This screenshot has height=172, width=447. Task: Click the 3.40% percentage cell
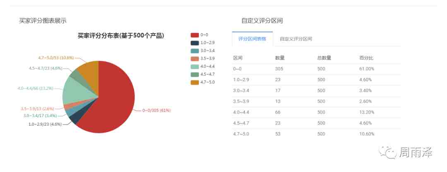pos(366,90)
